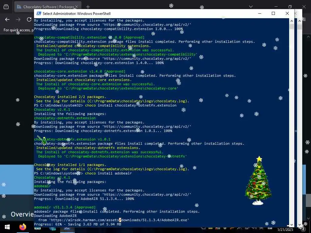Expand the list all tabs chevron in the browser
This screenshot has height=233, width=311.
coord(251,7)
